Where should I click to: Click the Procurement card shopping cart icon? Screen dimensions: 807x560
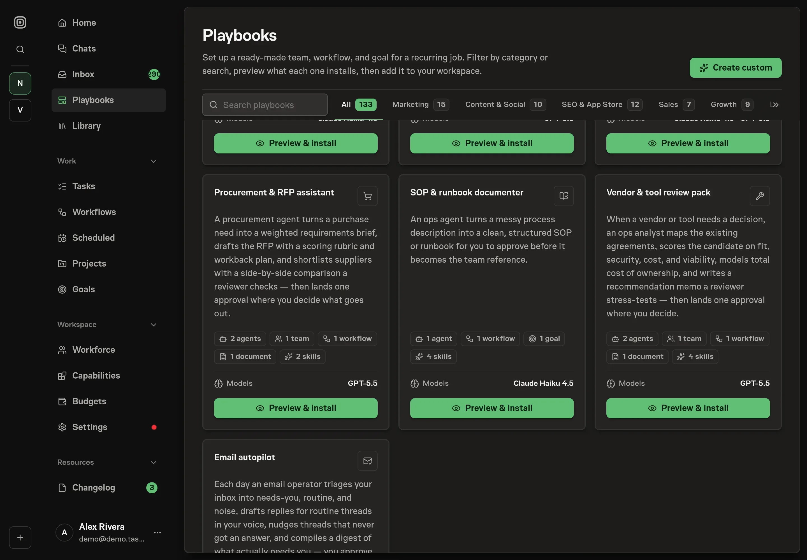point(367,196)
